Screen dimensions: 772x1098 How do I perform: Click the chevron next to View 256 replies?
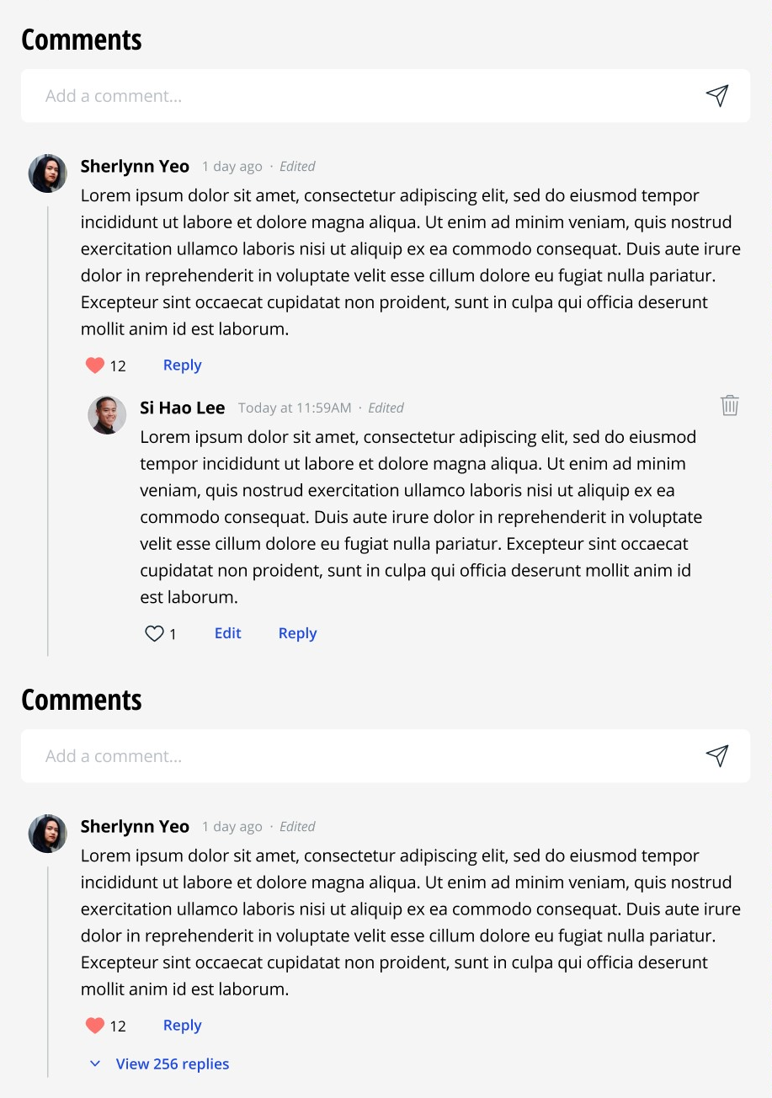(95, 1064)
